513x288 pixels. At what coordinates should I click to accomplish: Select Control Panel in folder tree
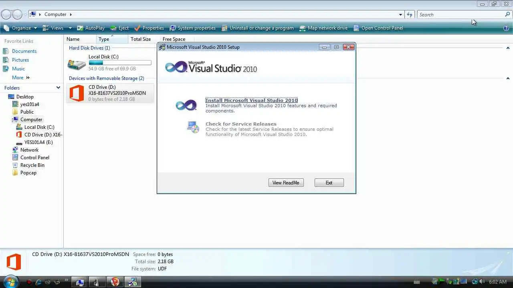34,158
